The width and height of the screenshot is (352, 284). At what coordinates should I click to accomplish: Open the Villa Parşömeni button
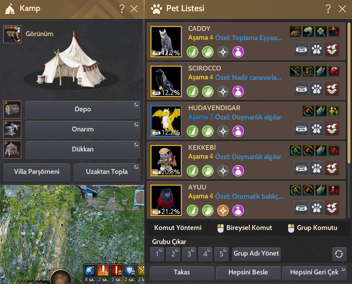point(37,172)
